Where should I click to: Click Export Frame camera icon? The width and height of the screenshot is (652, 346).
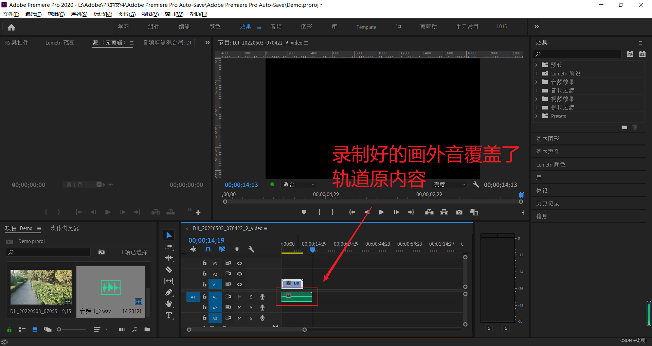459,212
